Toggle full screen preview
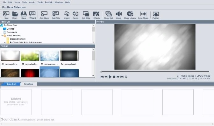 tap(126, 77)
